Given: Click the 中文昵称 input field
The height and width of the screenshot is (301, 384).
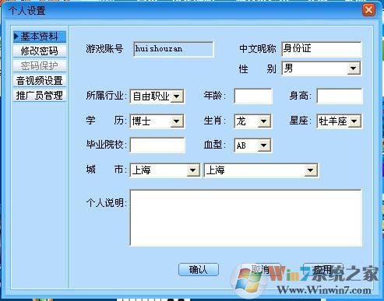Looking at the screenshot, I should 322,49.
